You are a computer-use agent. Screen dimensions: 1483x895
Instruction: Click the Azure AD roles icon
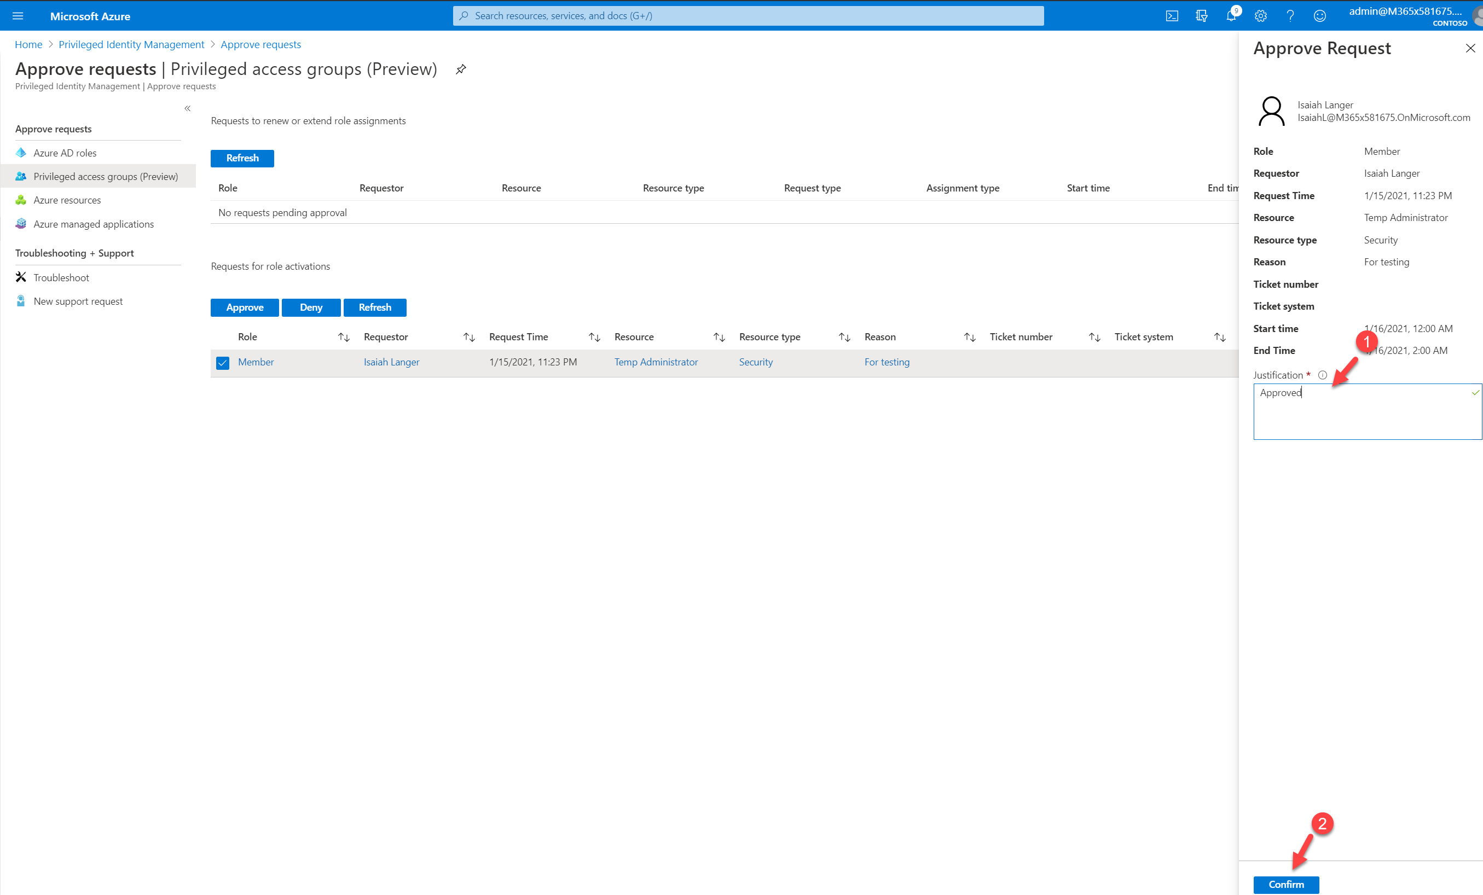[x=21, y=153]
